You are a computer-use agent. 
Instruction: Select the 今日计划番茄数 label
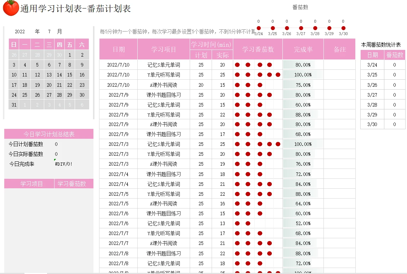[26, 144]
